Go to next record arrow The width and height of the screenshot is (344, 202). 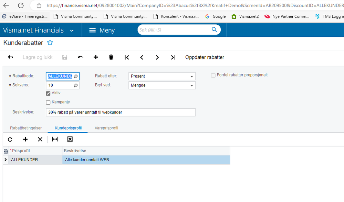(157, 57)
